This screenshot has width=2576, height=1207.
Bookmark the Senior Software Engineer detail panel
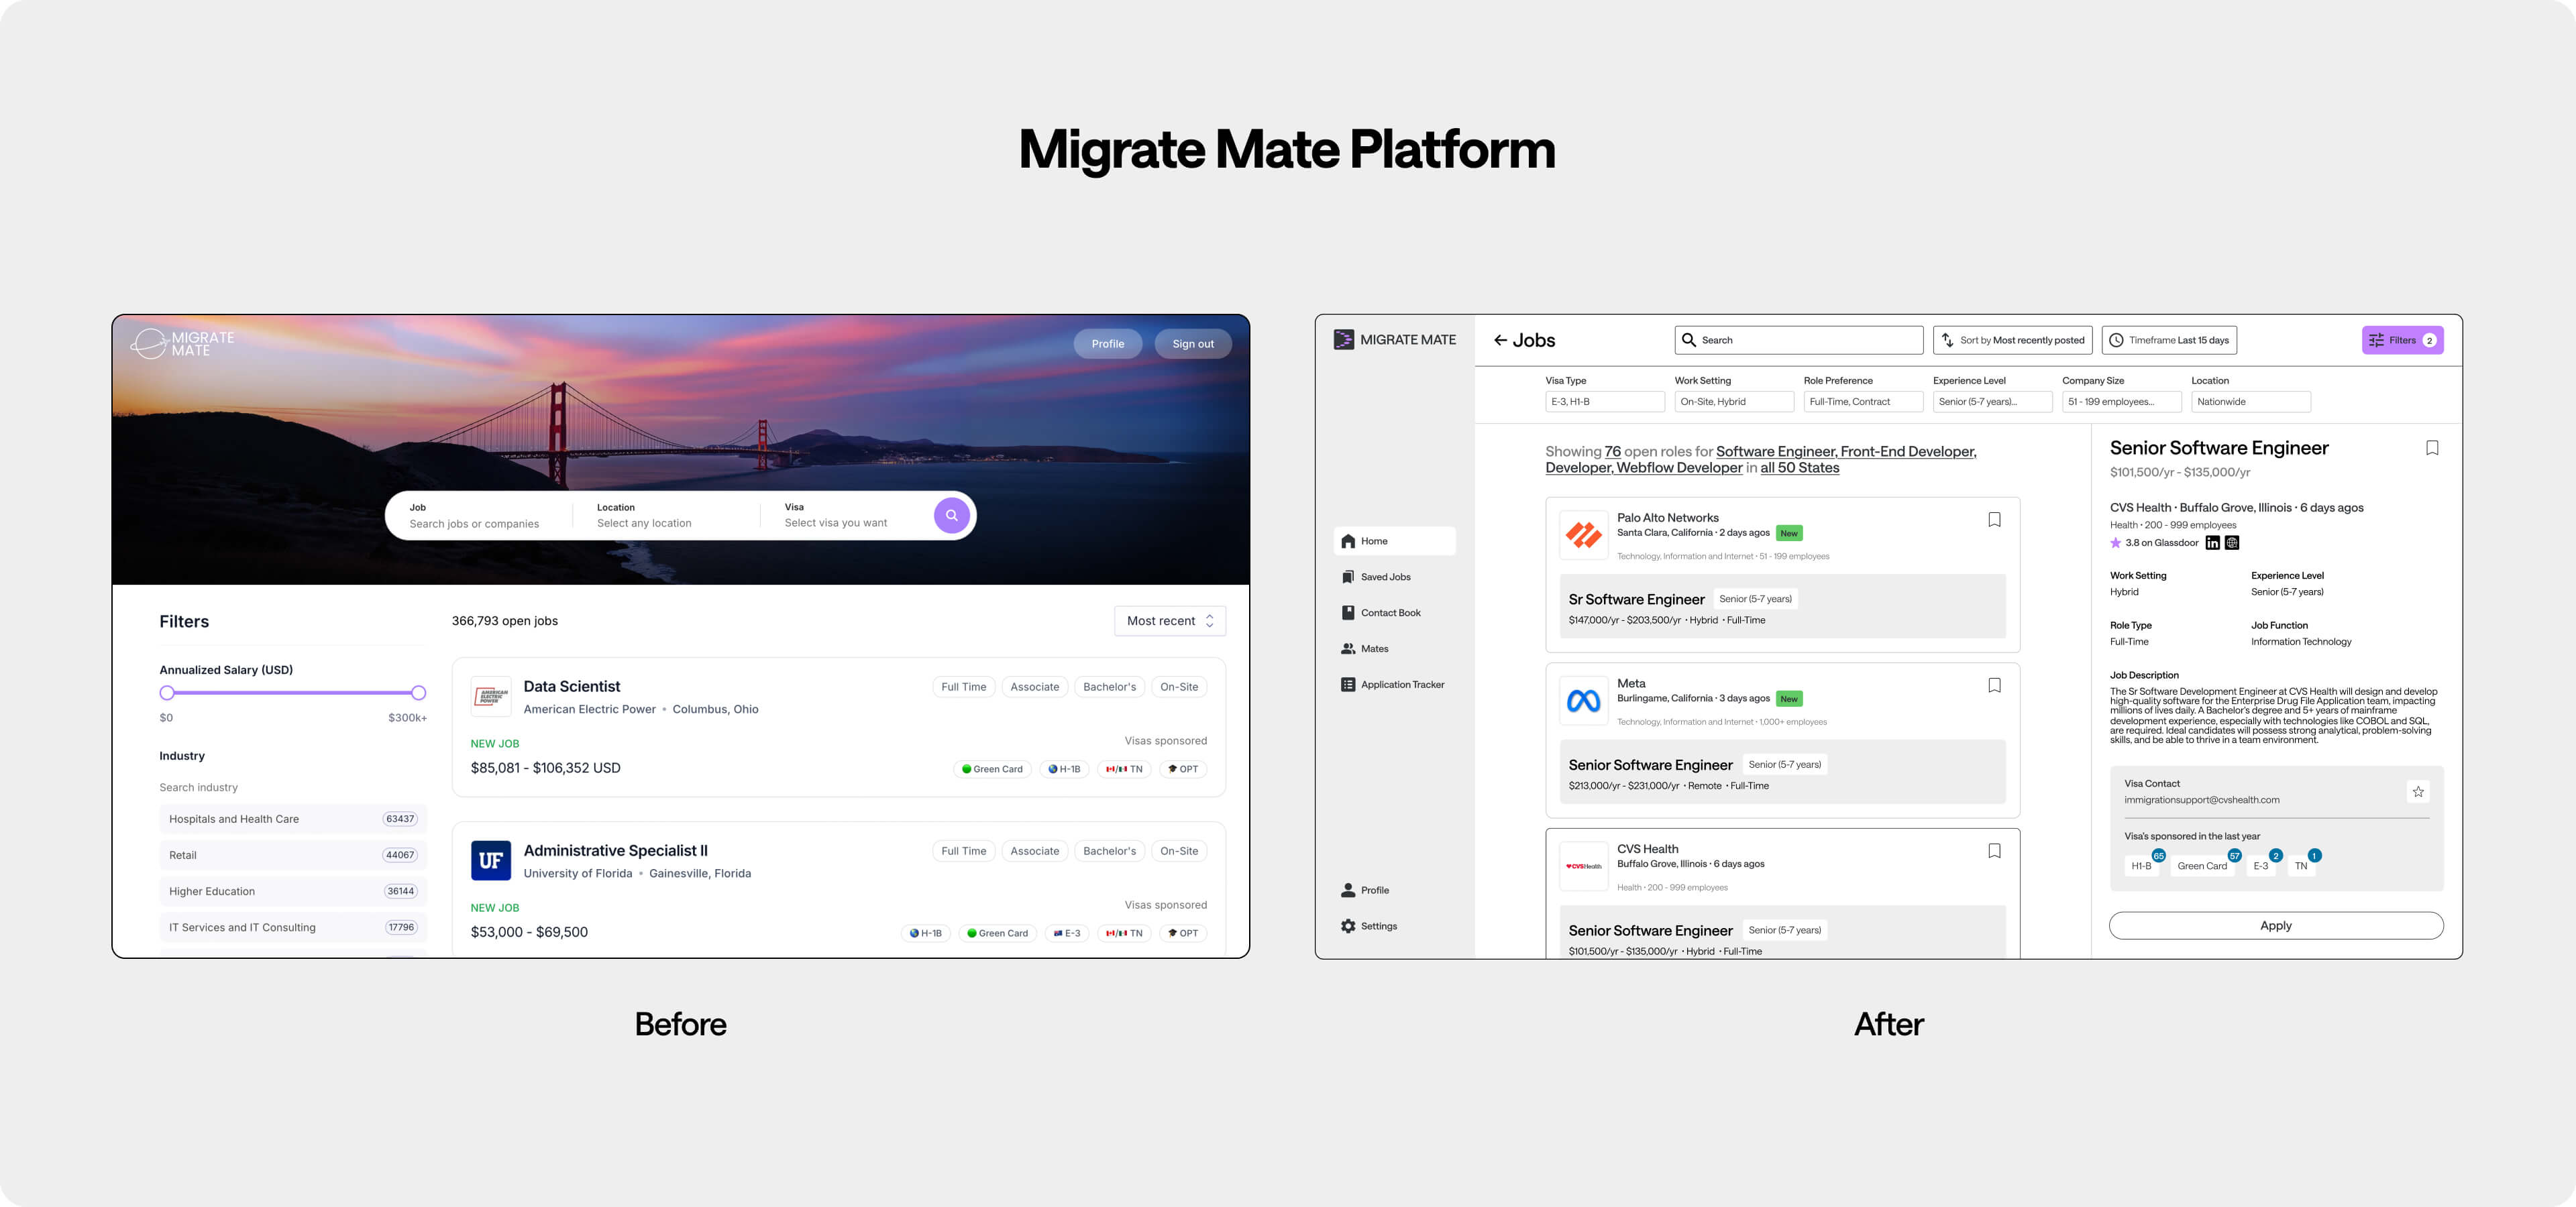(x=2432, y=448)
